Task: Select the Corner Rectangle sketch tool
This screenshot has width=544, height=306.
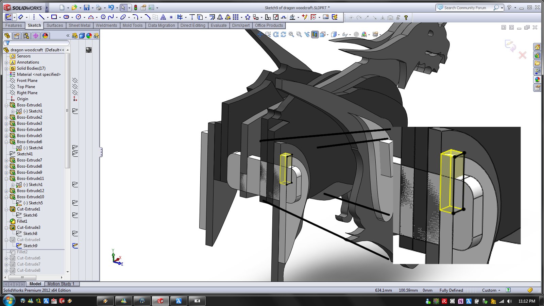Action: [54, 17]
